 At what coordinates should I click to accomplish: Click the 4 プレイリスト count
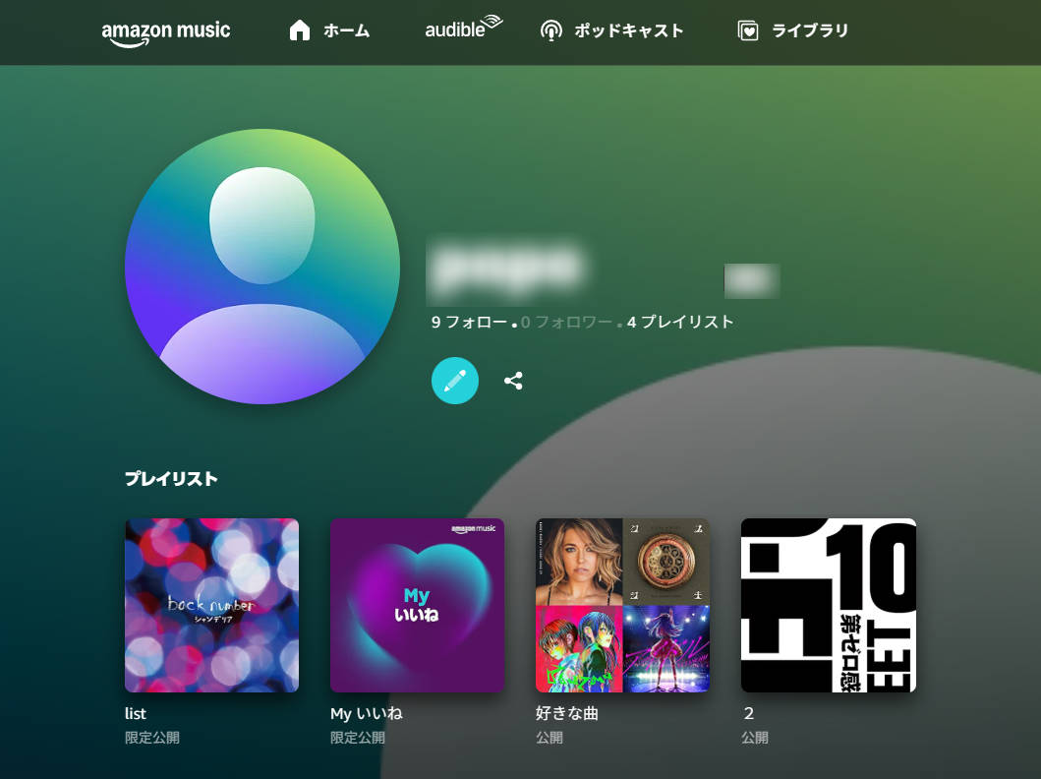click(680, 322)
